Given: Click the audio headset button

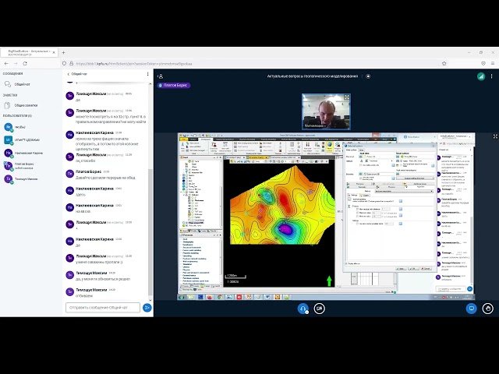Looking at the screenshot, I should [303, 308].
